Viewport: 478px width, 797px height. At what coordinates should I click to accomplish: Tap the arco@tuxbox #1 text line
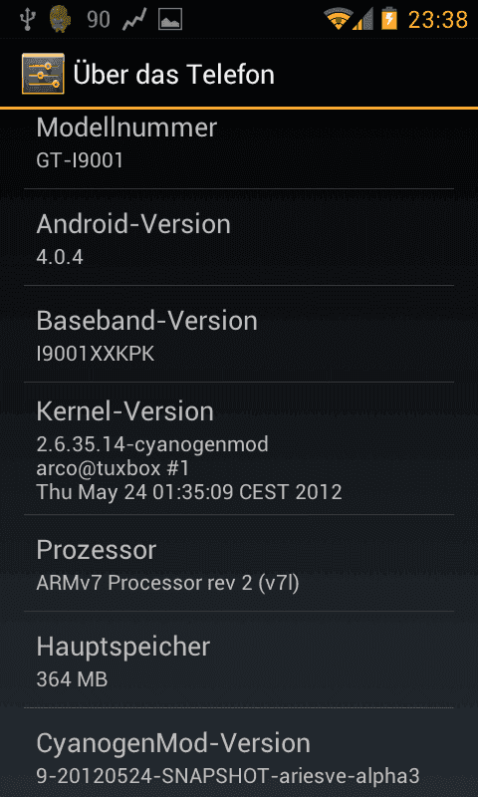(x=113, y=468)
